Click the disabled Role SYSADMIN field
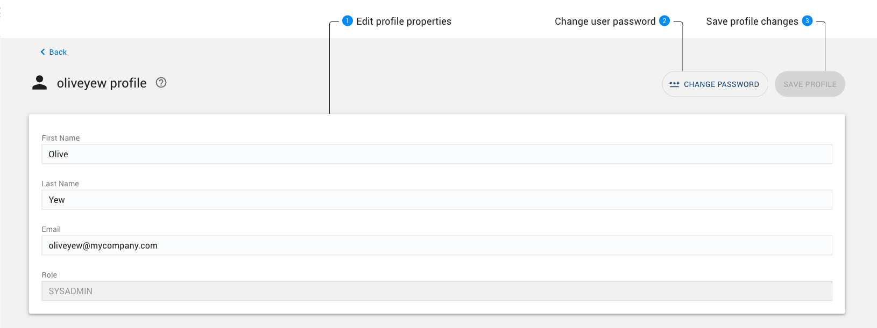Viewport: 877px width, 328px height. [436, 291]
